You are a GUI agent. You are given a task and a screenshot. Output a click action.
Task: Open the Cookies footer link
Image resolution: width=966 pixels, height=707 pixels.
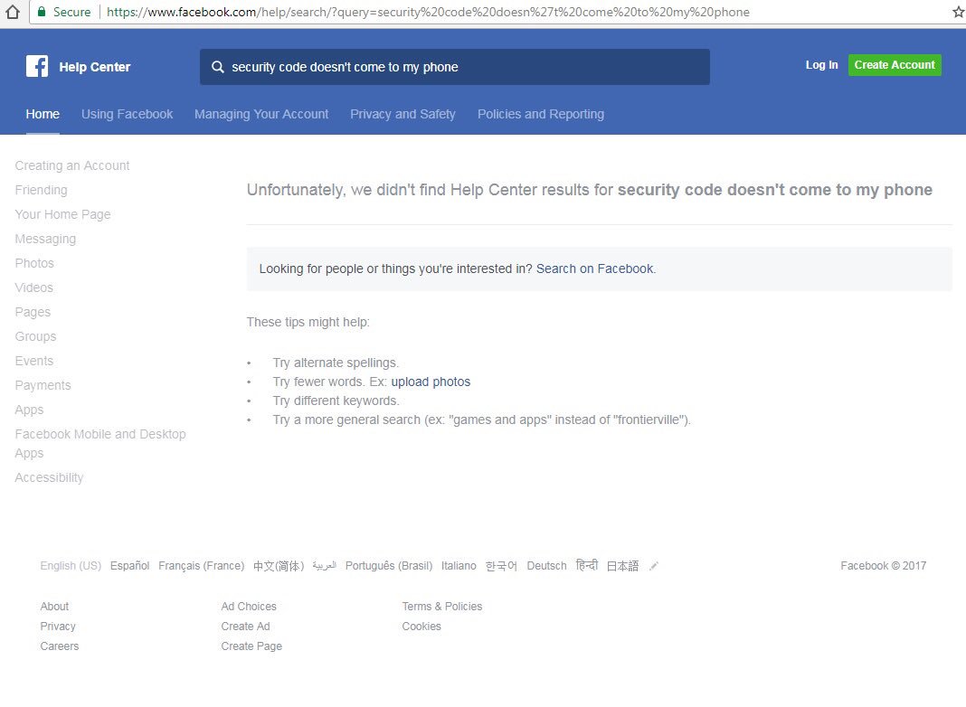(422, 626)
